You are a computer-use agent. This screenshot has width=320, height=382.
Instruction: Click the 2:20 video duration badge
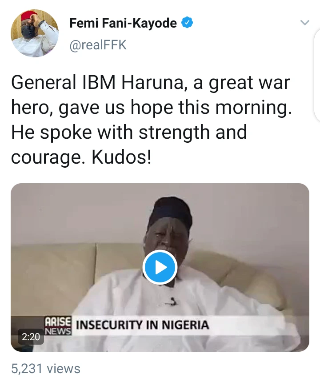31,337
